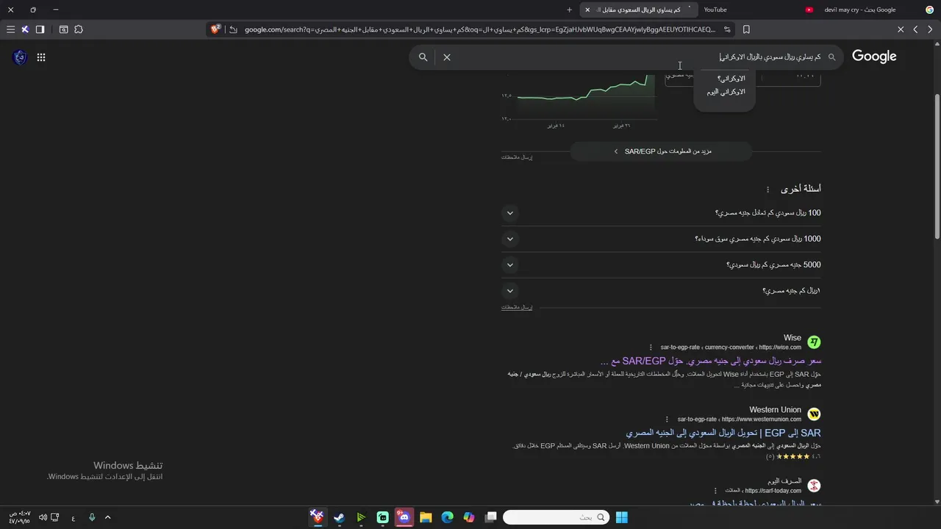The height and width of the screenshot is (529, 941).
Task: Click the magnifier search button left of search box
Action: point(423,57)
